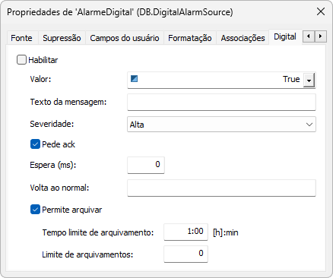Click the Volta ao normal text box
Screen dimensions: 333x278
pyautogui.click(x=221, y=188)
